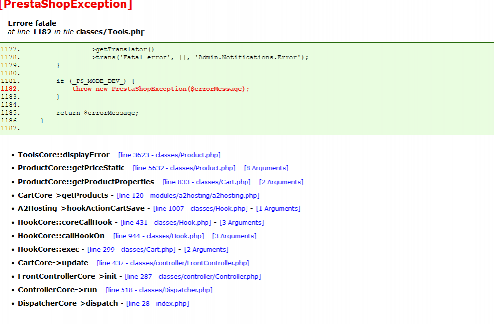Open line 28 index.php link
494x324 pixels.
[x=158, y=304]
